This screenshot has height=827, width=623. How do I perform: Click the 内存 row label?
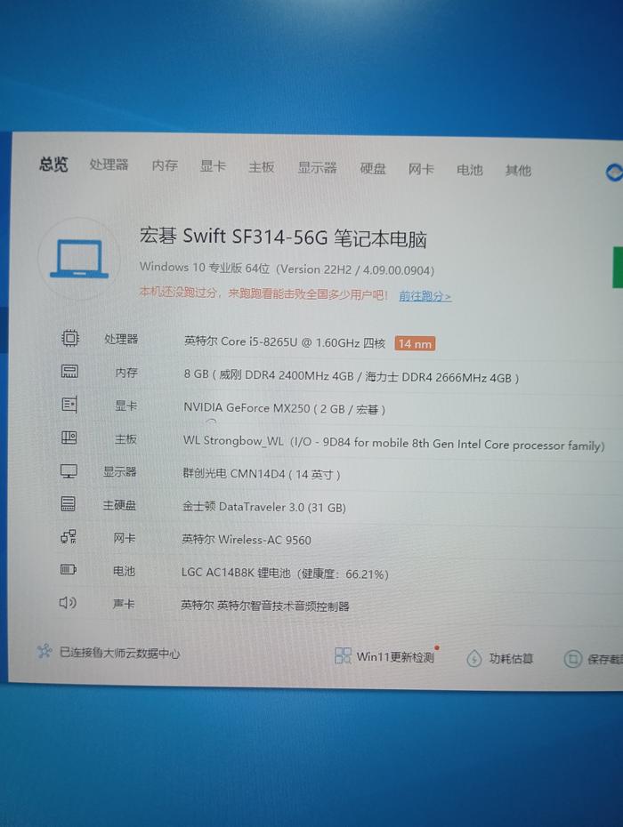tap(126, 373)
